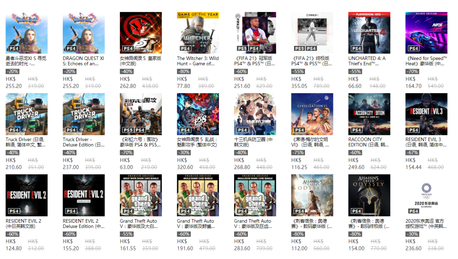Select The Witcher 3 Game of the Year cover
The image size is (458, 259).
(x=198, y=33)
